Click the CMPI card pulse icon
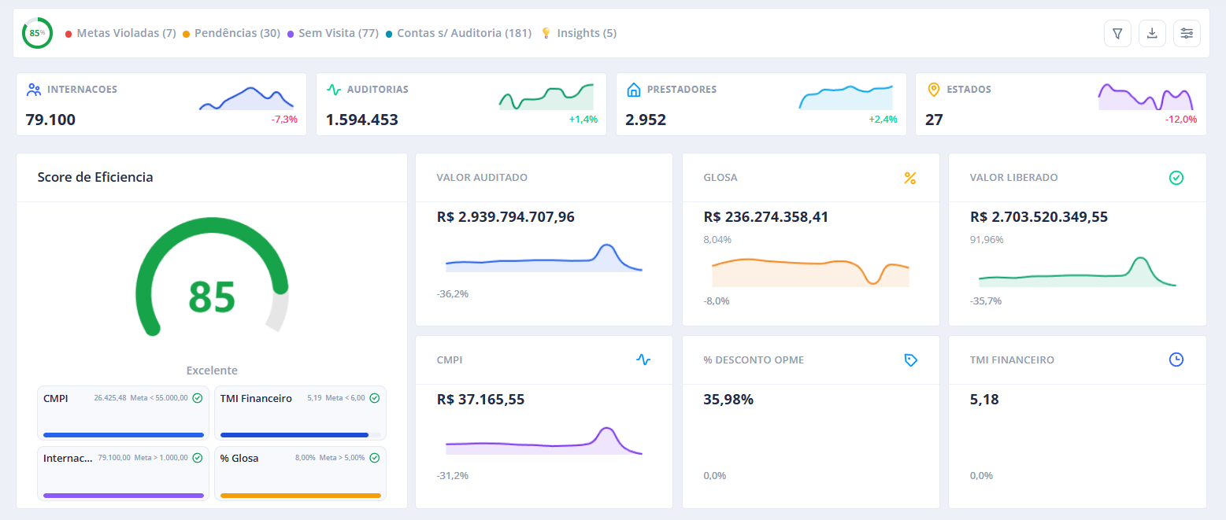Screen dimensions: 1226x520 tap(643, 360)
